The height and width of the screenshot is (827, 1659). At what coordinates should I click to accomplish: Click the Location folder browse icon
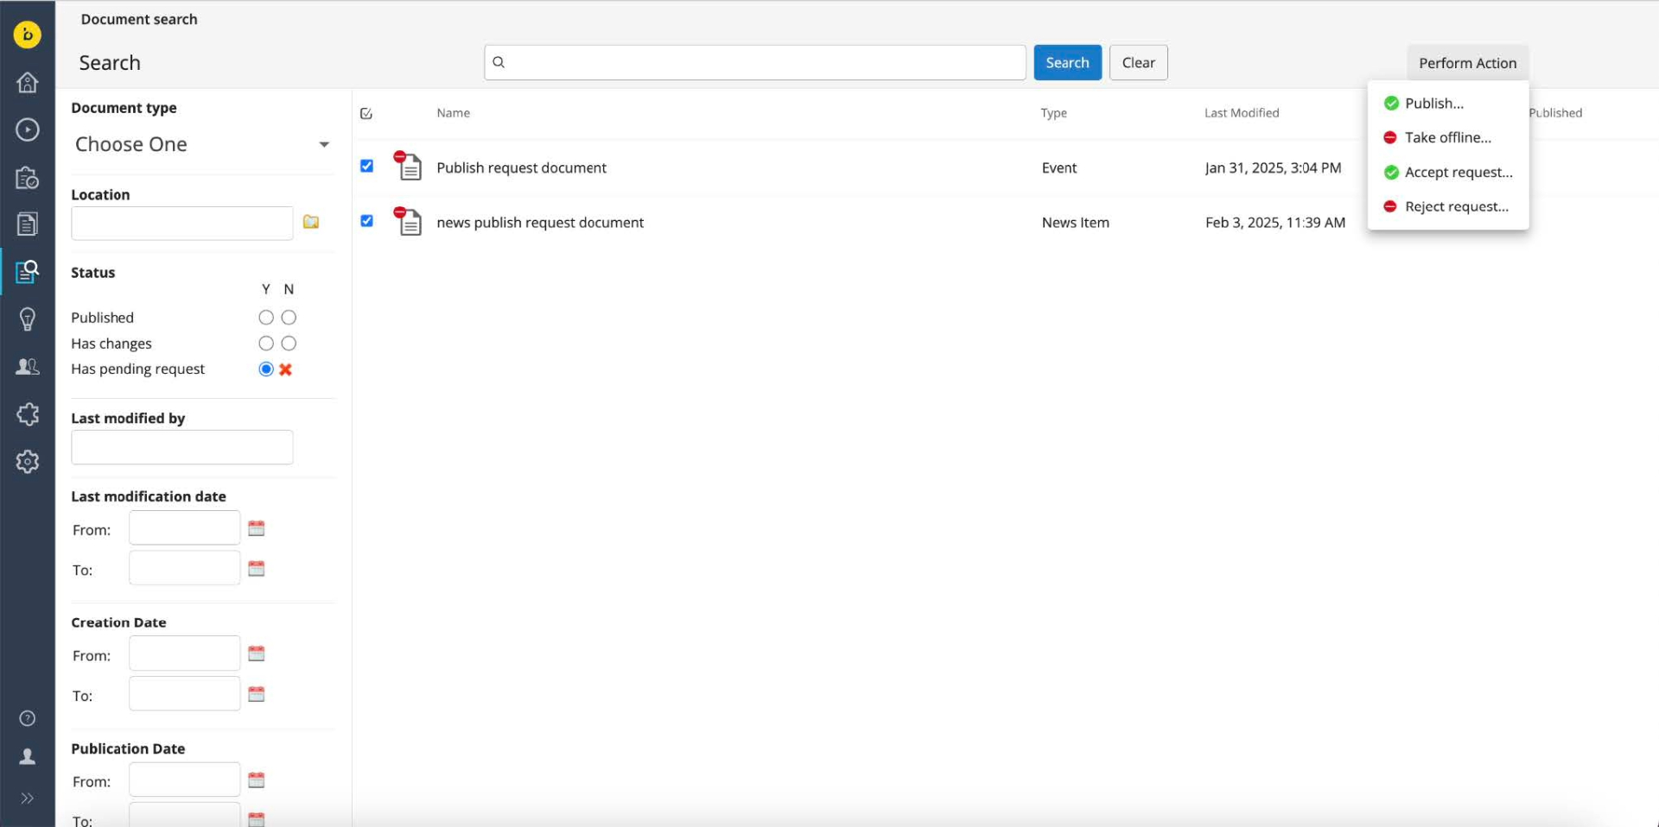point(311,223)
